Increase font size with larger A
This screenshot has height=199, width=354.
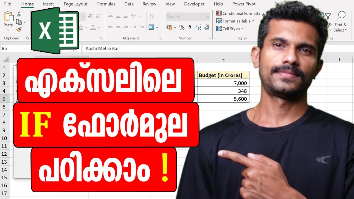click(x=90, y=16)
